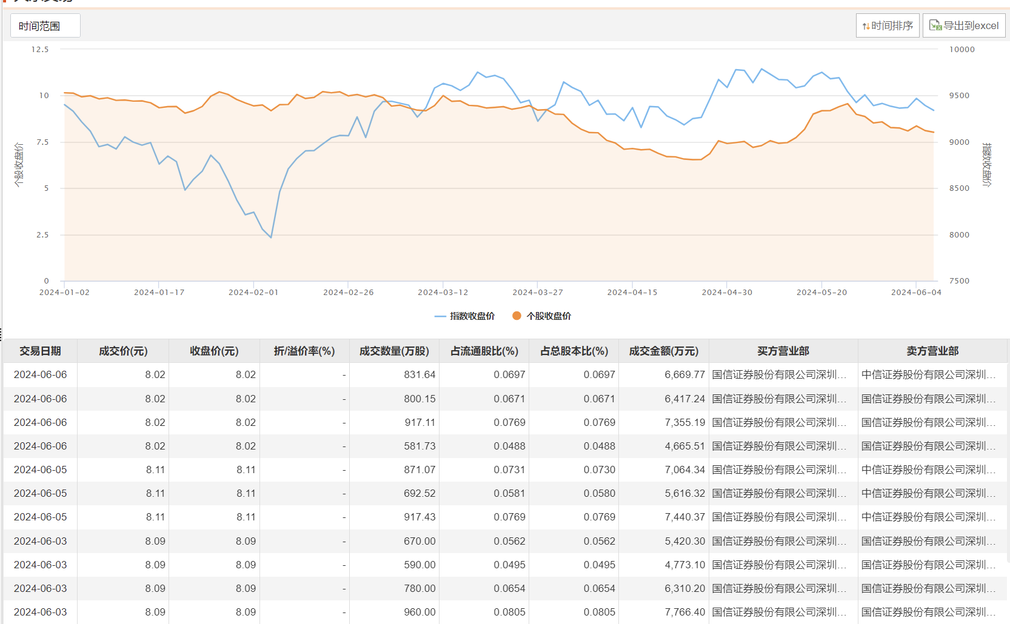Sort by the 成交金额(万元) column header
The width and height of the screenshot is (1010, 624).
click(663, 351)
